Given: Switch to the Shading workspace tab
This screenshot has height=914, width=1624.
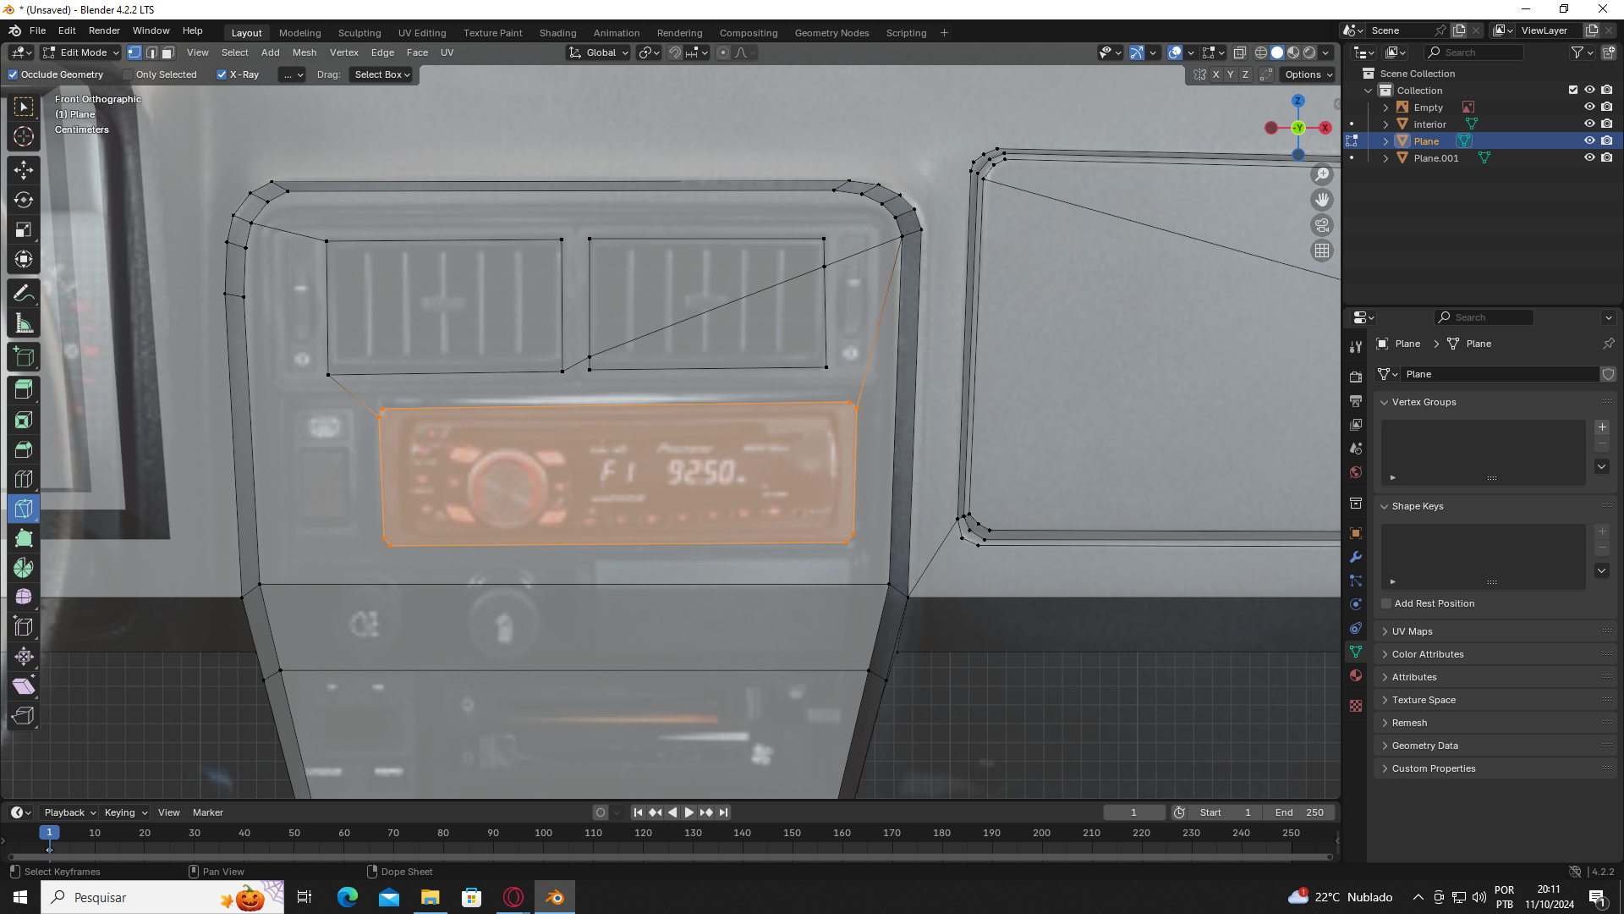Looking at the screenshot, I should tap(557, 33).
